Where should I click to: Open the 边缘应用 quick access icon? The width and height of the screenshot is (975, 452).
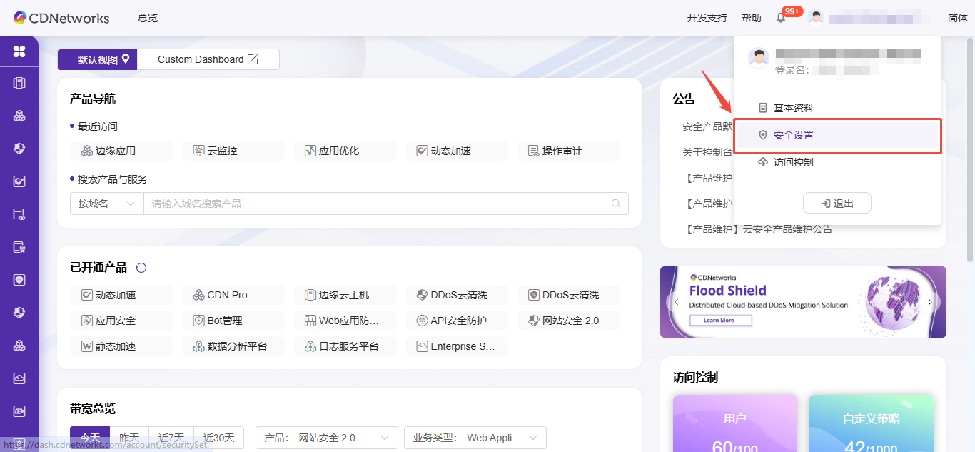(x=121, y=150)
